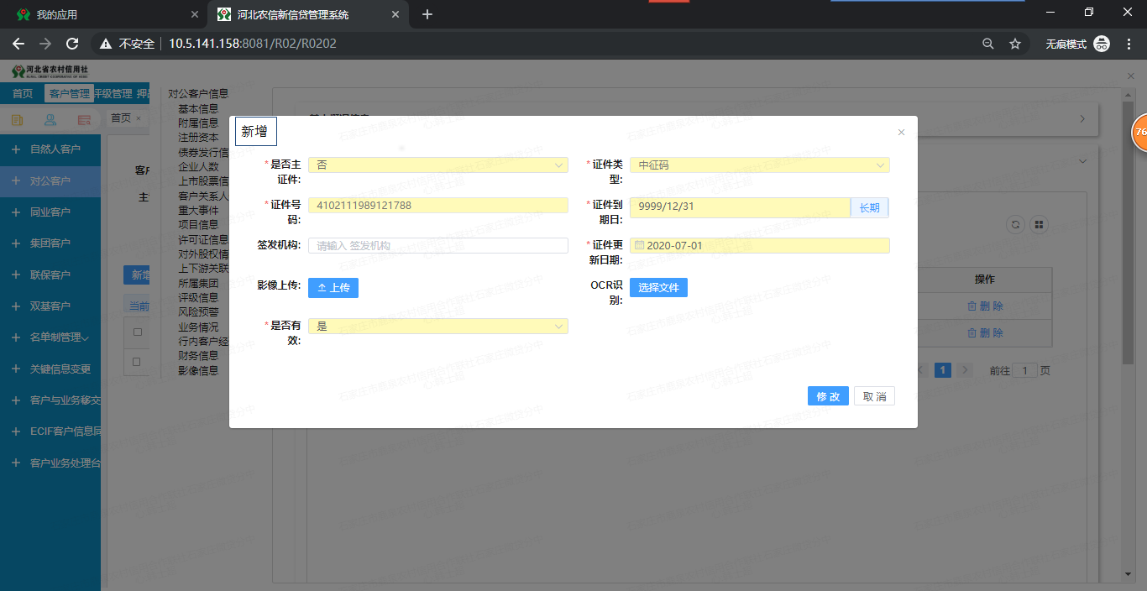The height and width of the screenshot is (591, 1147).
Task: Bookmark page with the star icon
Action: click(x=1015, y=44)
